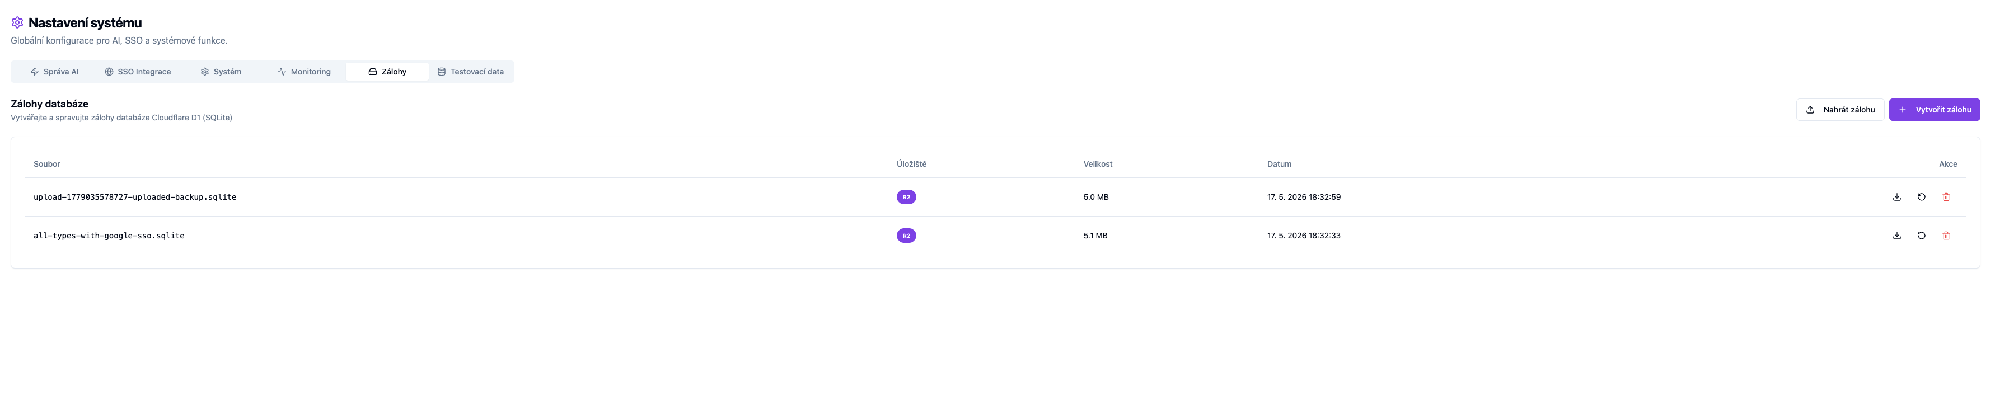The height and width of the screenshot is (404, 1995).
Task: Click the settings gear icon by Nastavení systému
Action: (17, 22)
